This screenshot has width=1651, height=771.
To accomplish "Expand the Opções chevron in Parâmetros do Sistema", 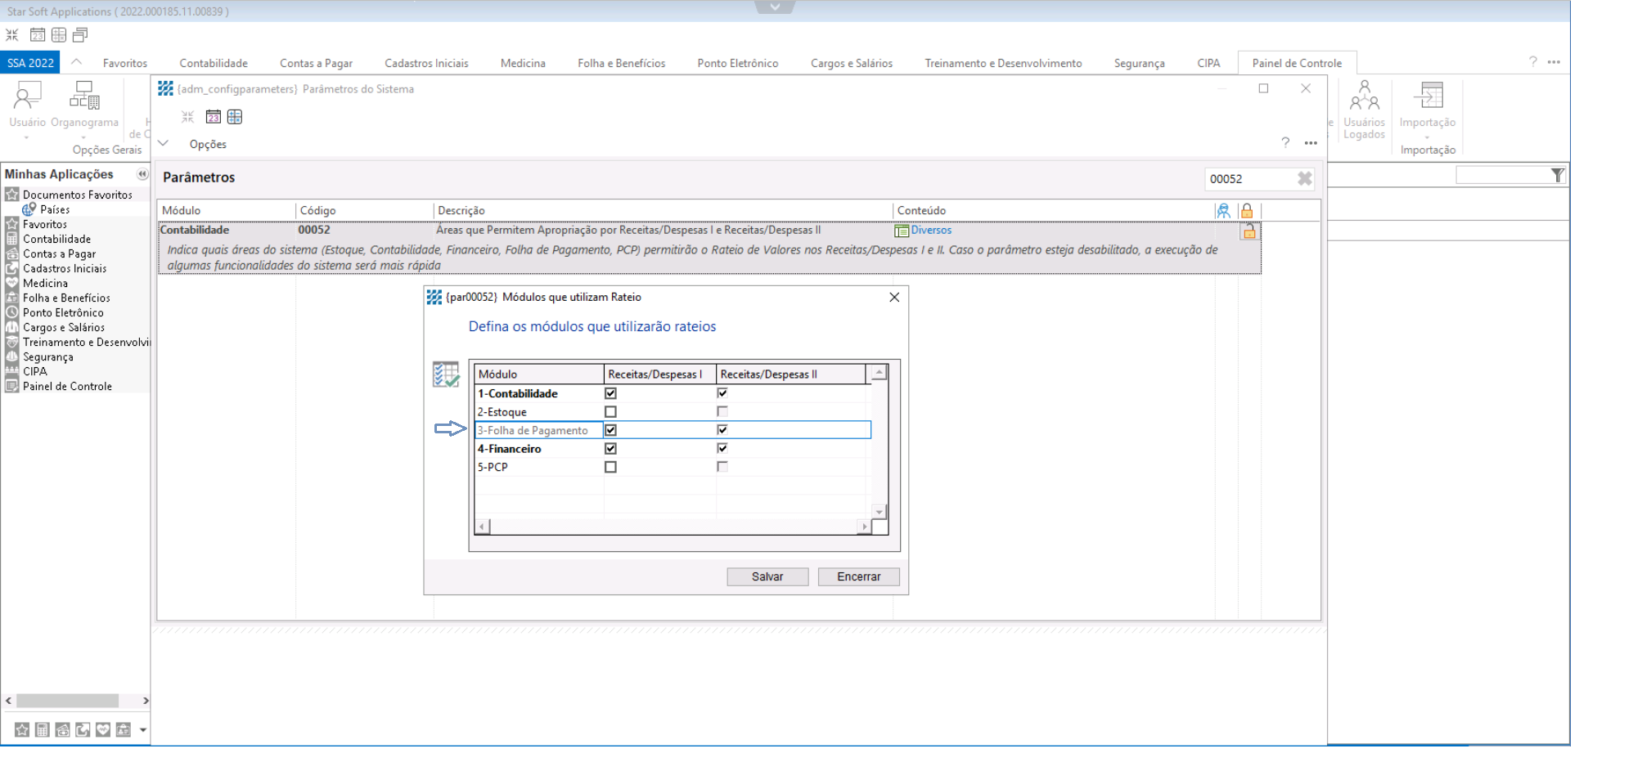I will [x=164, y=143].
